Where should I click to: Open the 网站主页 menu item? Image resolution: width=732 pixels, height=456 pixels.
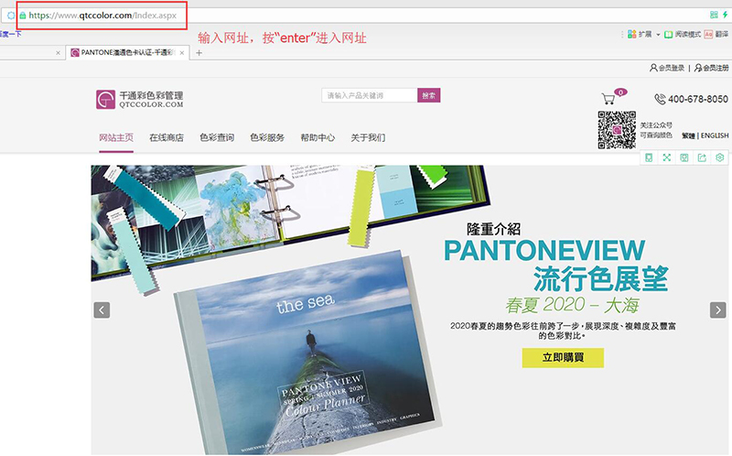coord(116,137)
